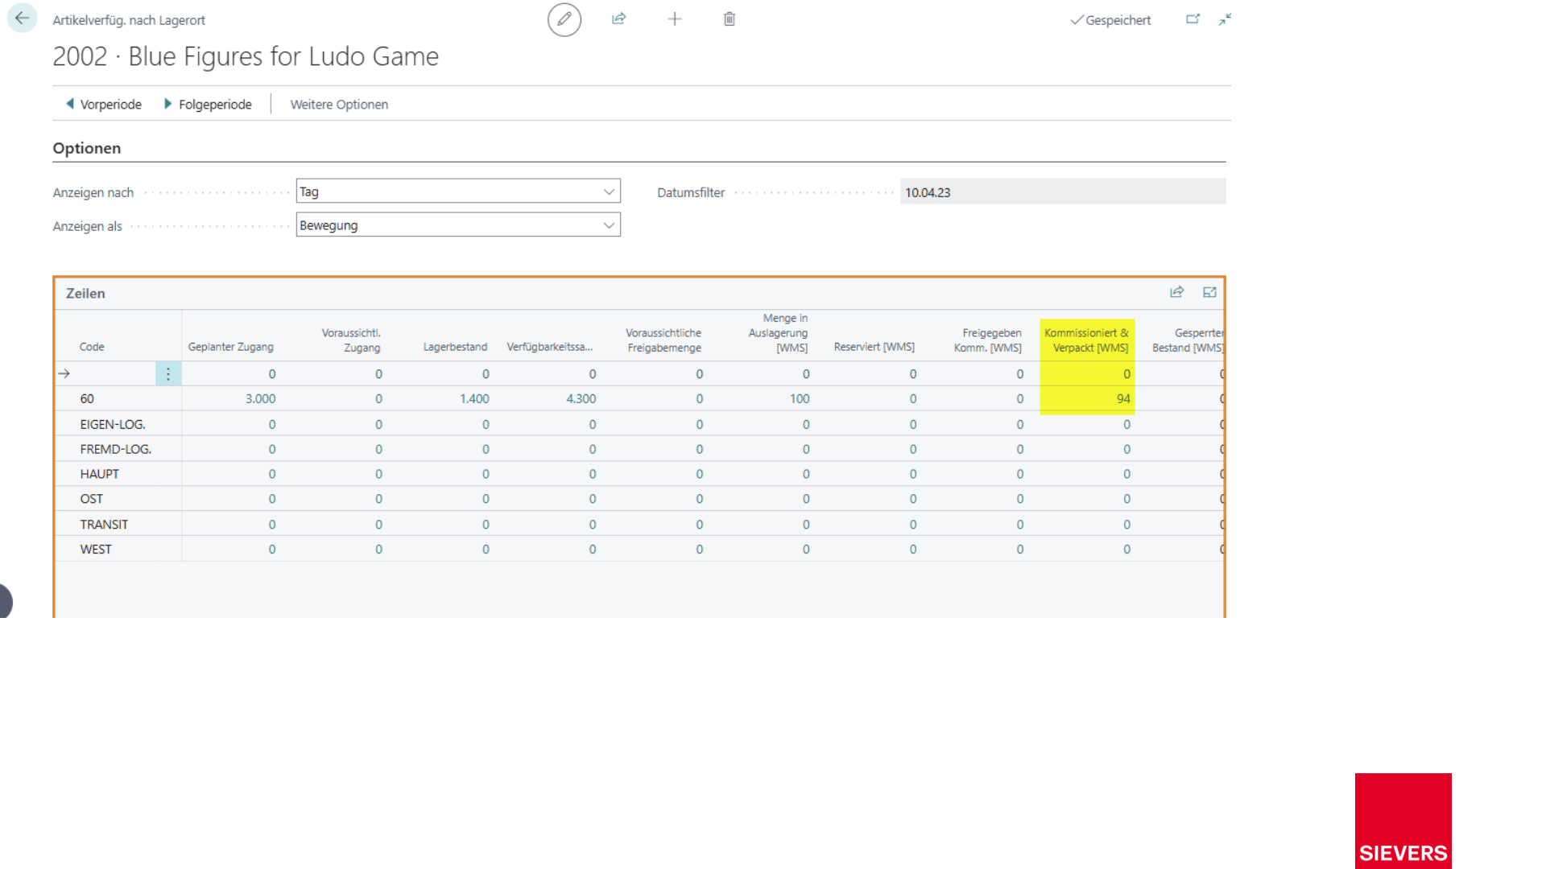Image resolution: width=1546 pixels, height=869 pixels.
Task: Click the Zeilen share icon
Action: pyautogui.click(x=1176, y=292)
